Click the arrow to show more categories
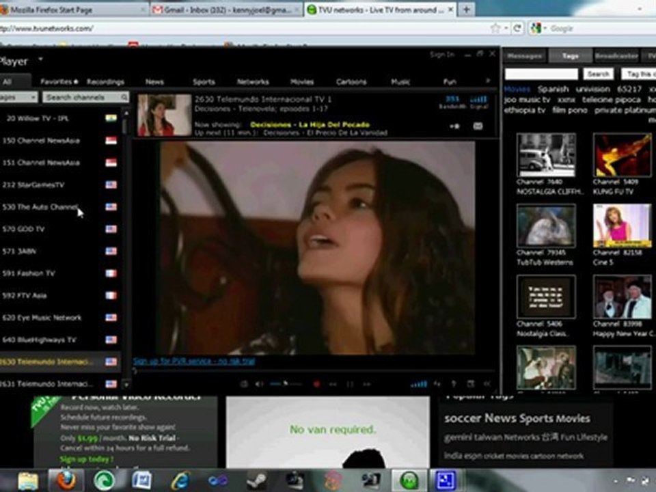 coord(488,81)
